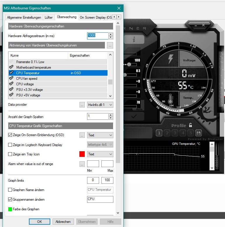Toggle checkmark for Motherboard temperature curve
This screenshot has width=225, height=227.
tap(11, 67)
